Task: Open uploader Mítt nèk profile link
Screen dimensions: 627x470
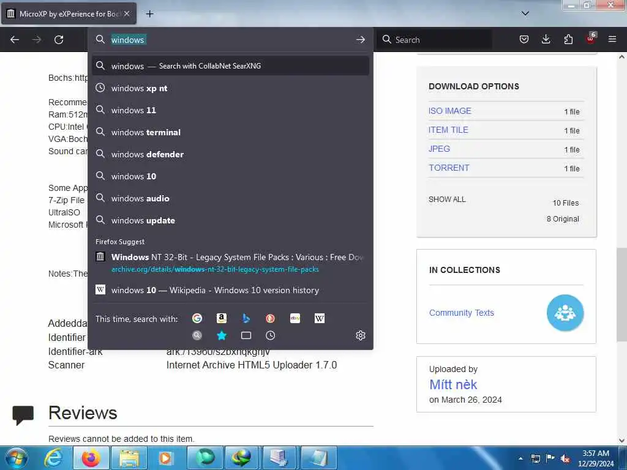Action: click(453, 384)
